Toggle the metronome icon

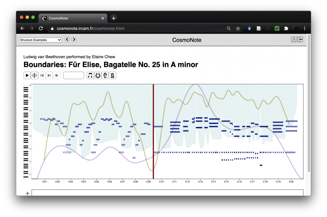[x=112, y=76]
